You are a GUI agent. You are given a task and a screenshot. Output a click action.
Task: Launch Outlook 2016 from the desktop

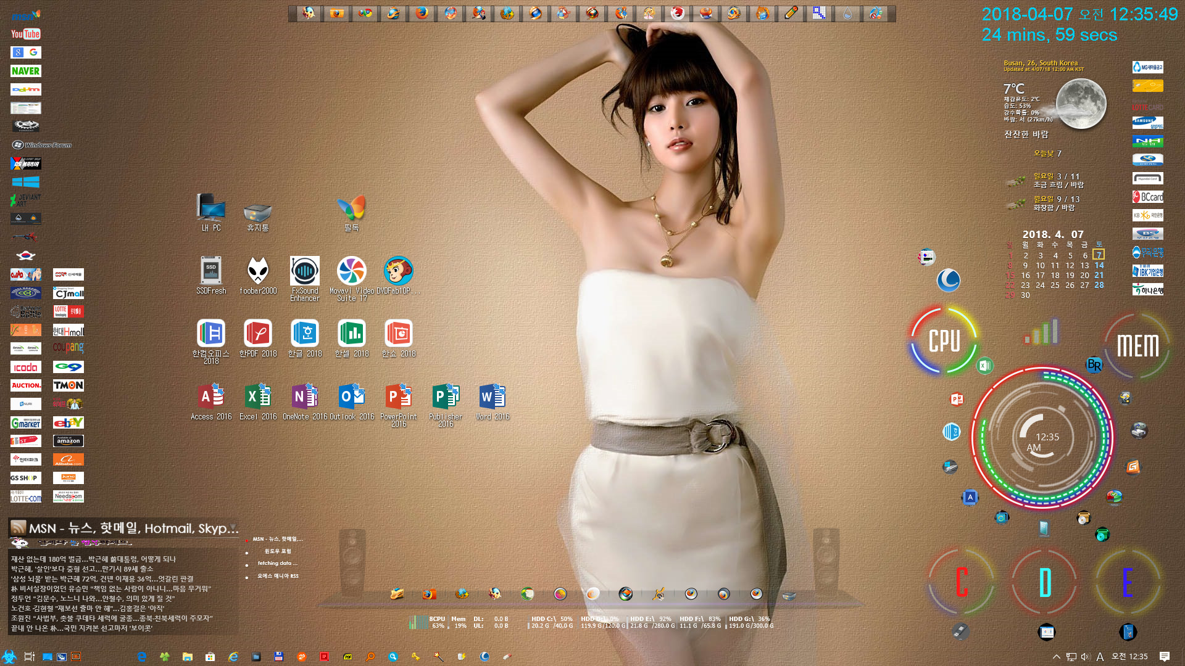[352, 401]
